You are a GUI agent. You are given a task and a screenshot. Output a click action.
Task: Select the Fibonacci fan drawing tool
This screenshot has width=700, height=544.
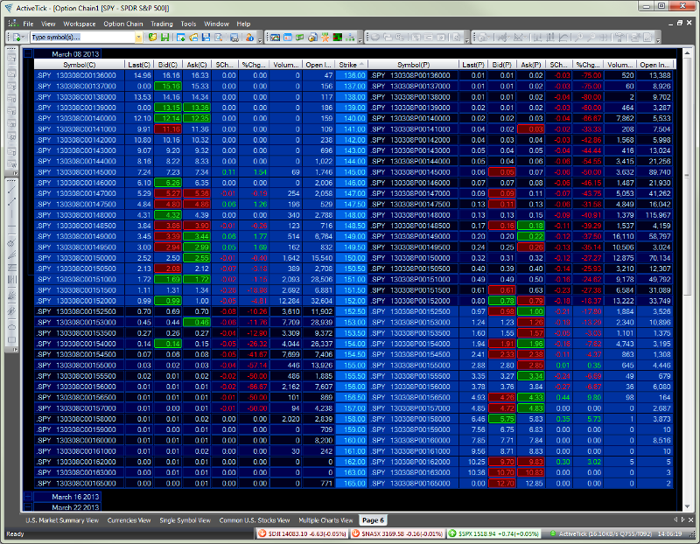[11, 255]
